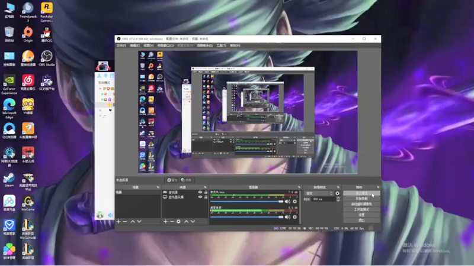Open the YY语音 desktop shortcut

[28, 106]
